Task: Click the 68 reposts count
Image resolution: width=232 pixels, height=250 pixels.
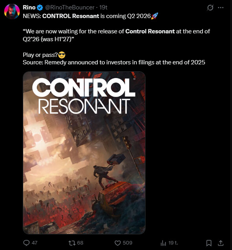Action: (80, 243)
